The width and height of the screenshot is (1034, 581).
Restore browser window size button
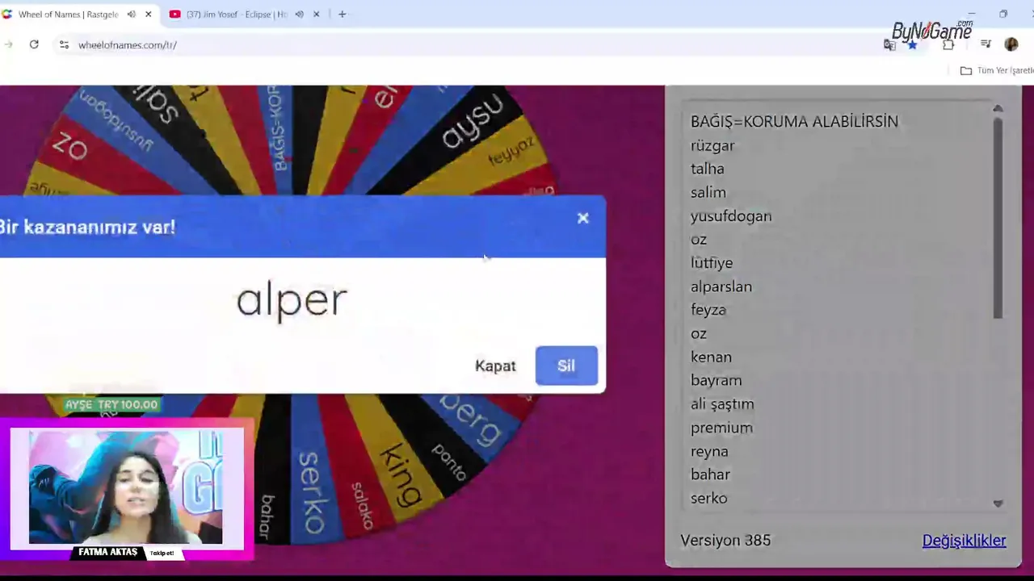1002,14
